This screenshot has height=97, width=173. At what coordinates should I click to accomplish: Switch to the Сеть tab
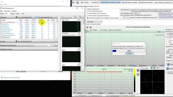click(x=23, y=14)
